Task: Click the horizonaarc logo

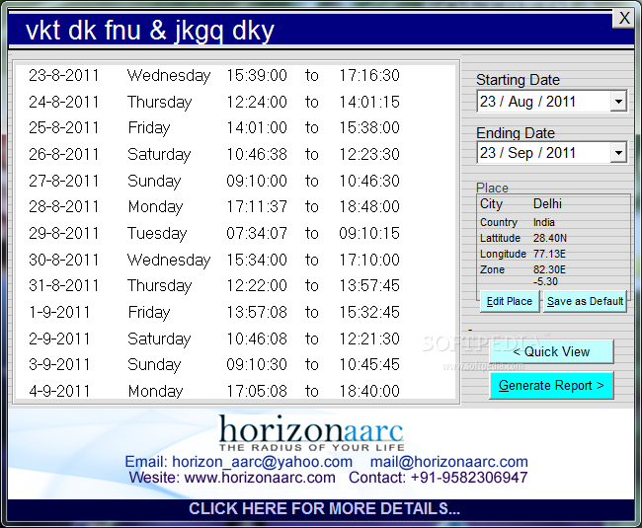Action: (312, 432)
